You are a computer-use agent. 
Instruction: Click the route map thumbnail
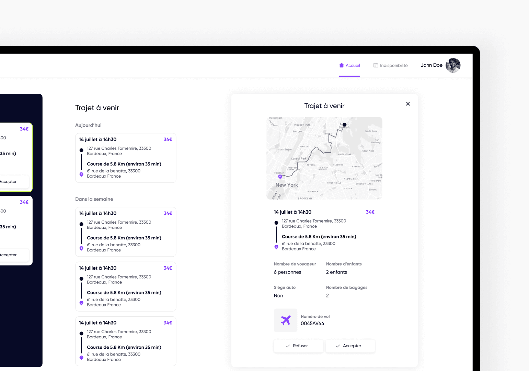point(324,158)
